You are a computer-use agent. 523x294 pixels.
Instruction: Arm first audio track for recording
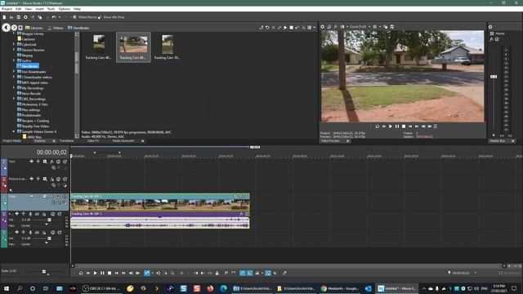pyautogui.click(x=30, y=214)
